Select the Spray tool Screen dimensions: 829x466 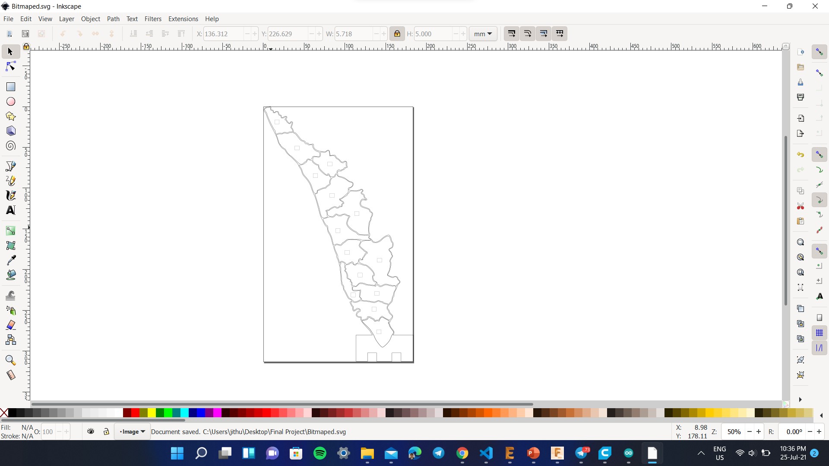[11, 310]
